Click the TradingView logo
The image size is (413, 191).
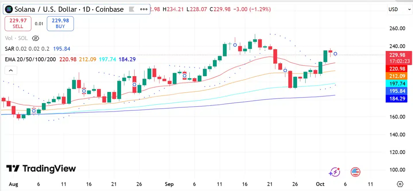tap(41, 168)
